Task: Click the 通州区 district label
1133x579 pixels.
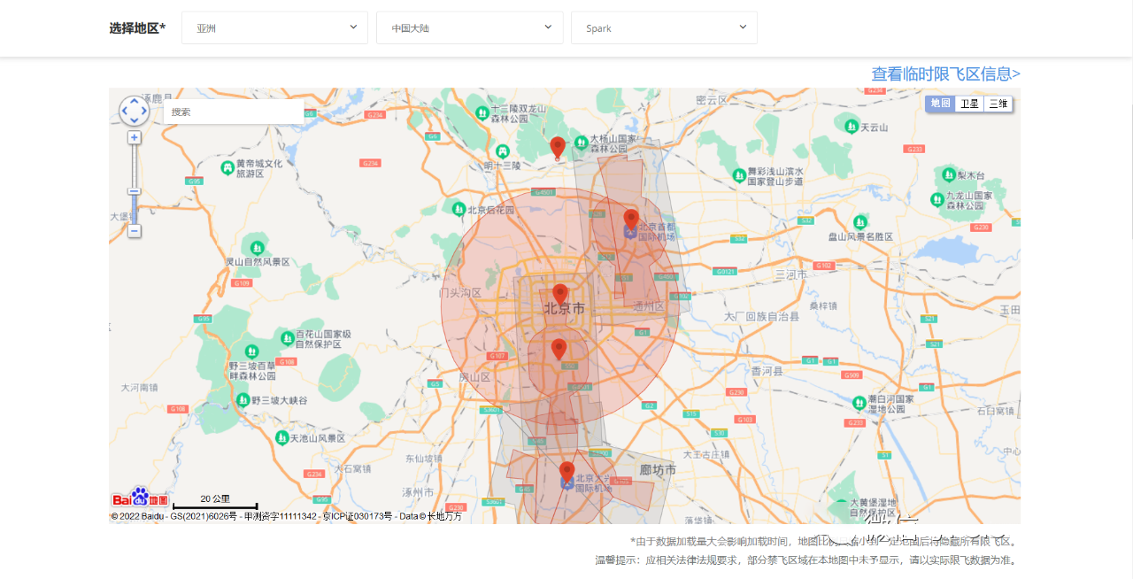Action: [x=649, y=306]
